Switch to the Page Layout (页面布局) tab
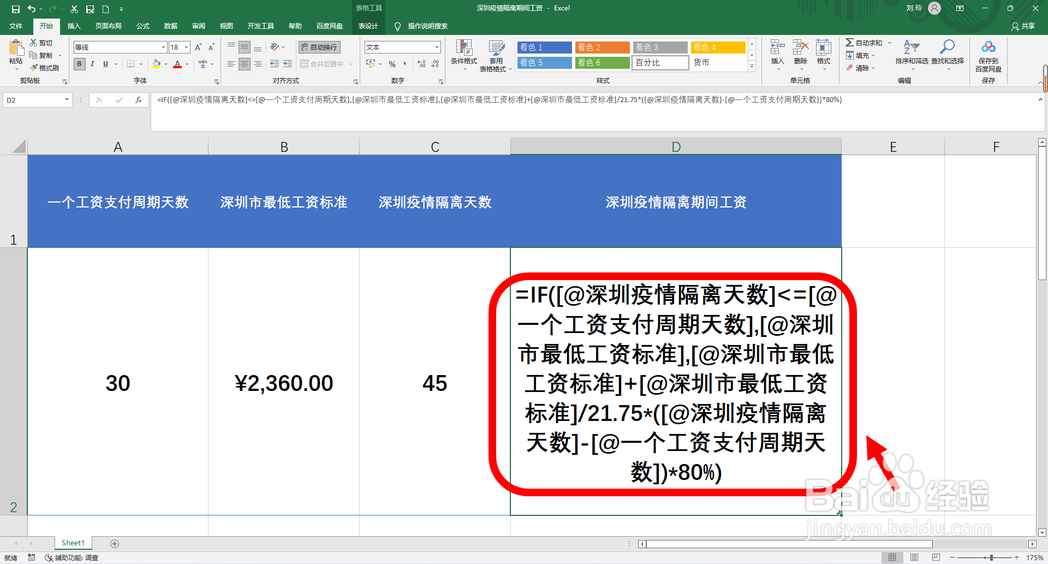Image resolution: width=1048 pixels, height=564 pixels. [x=108, y=26]
